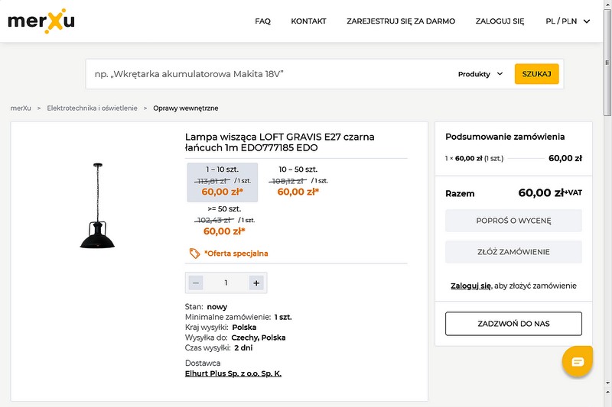Open the yellow chat widget icon

578,361
